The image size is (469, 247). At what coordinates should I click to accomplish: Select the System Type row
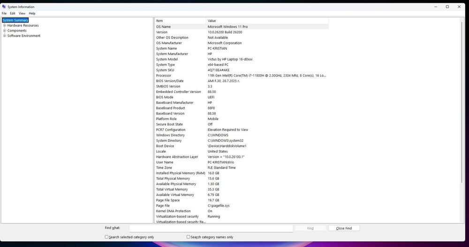pos(242,65)
